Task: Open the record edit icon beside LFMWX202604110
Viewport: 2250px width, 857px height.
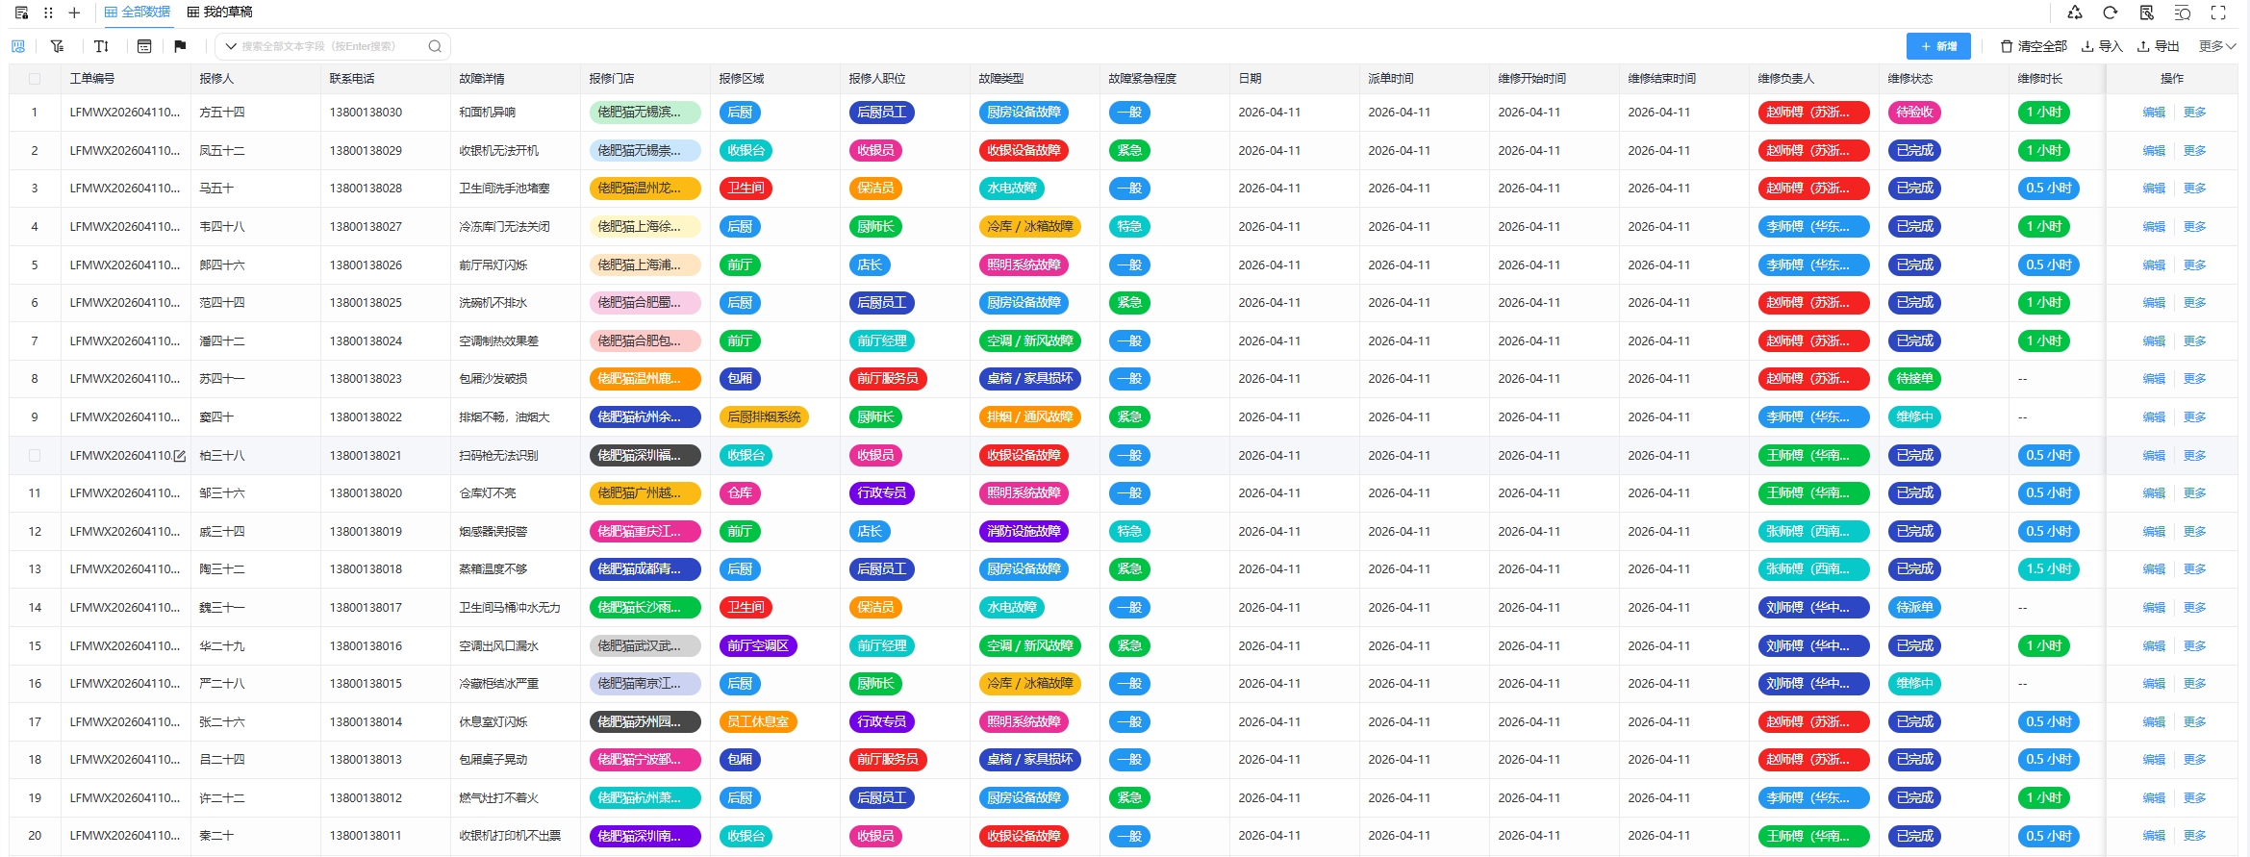Action: click(x=179, y=456)
